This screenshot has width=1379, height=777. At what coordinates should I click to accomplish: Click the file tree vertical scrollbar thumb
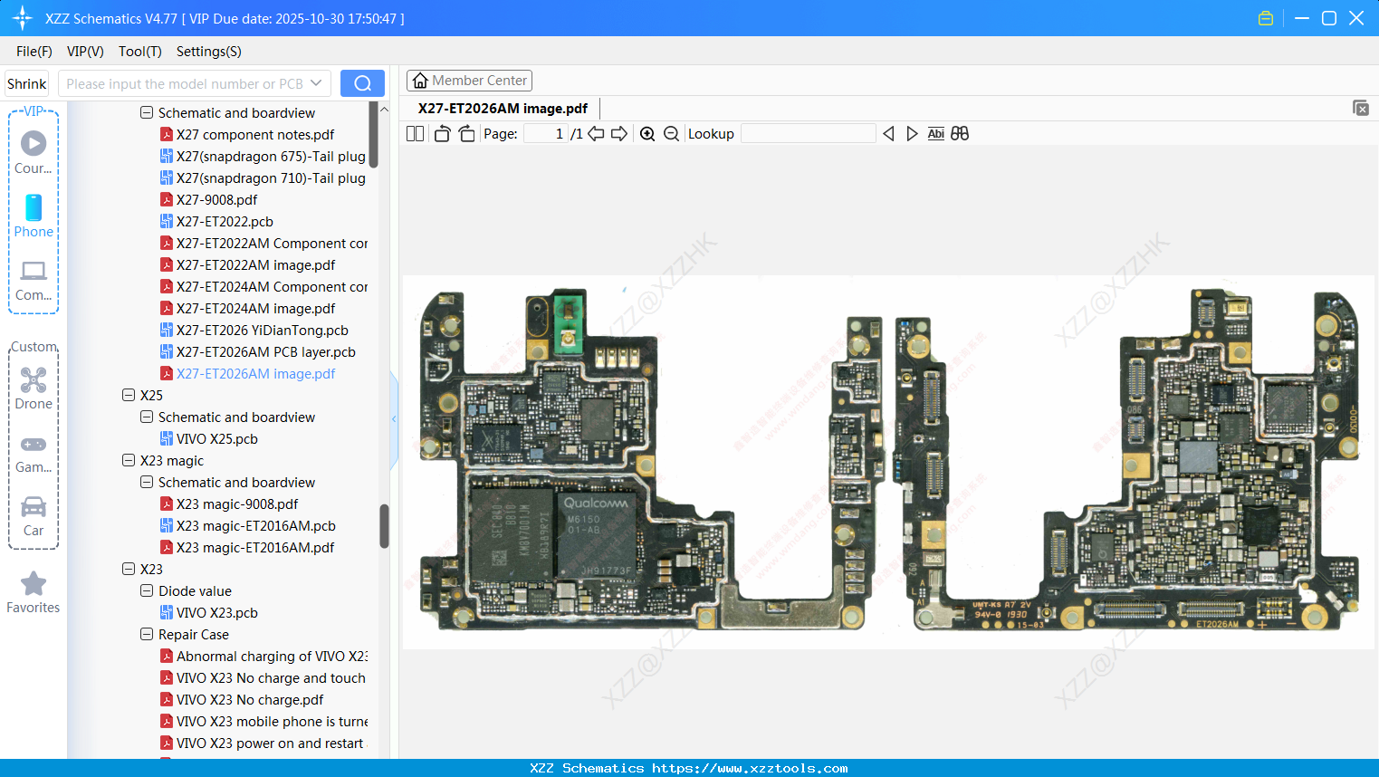coord(384,526)
